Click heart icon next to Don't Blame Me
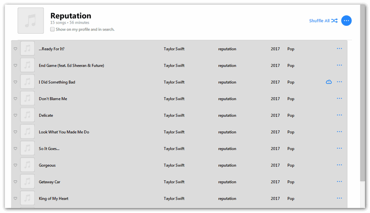Image resolution: width=370 pixels, height=213 pixels. click(15, 98)
